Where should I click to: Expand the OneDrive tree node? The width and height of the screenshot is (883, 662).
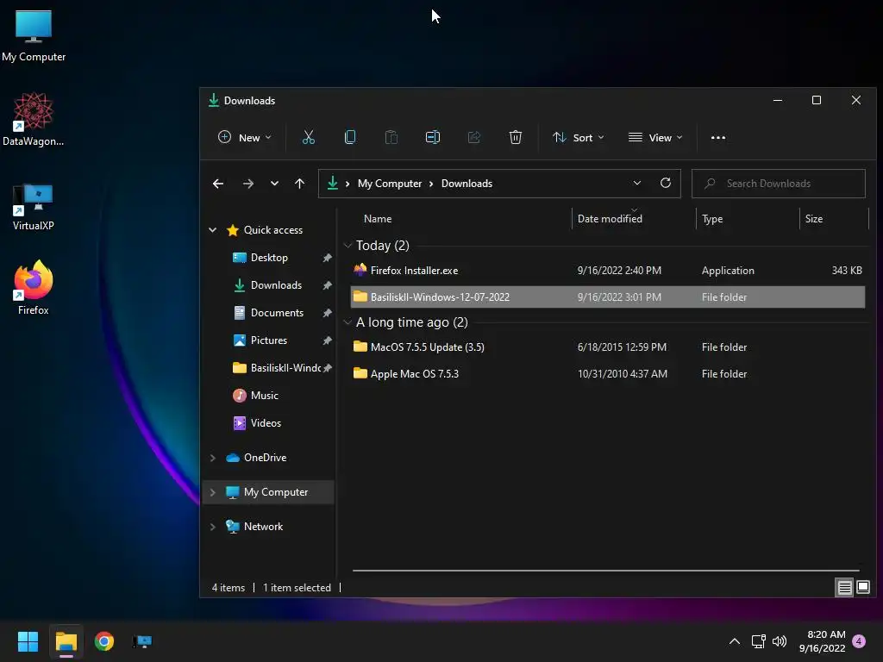(213, 458)
